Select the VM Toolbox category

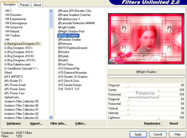12,36
